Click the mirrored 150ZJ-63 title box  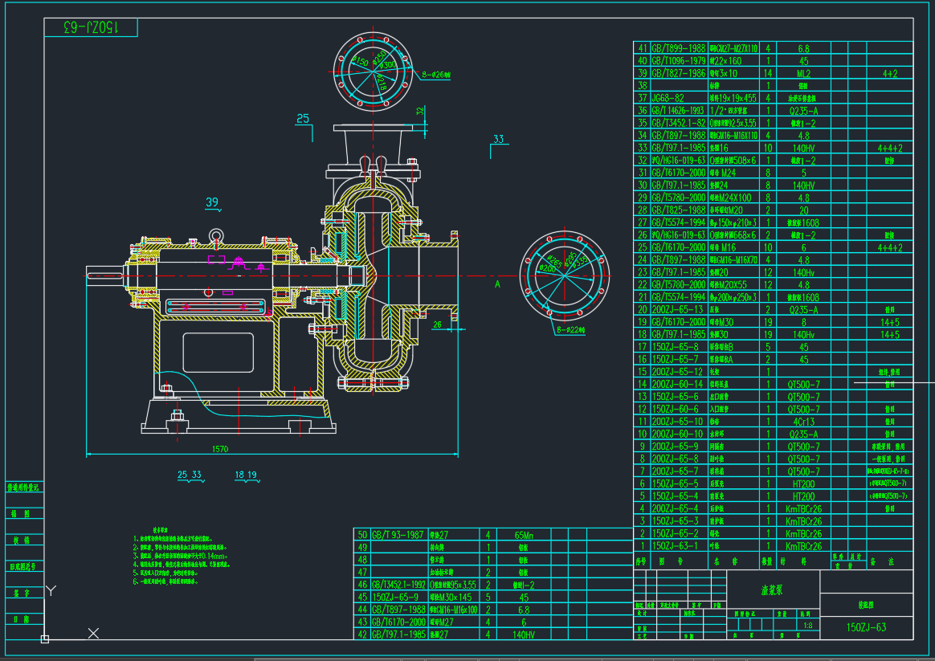pyautogui.click(x=91, y=27)
